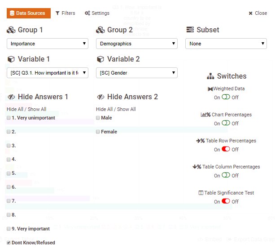Click the Switches hierarchy icon
Viewport: 275px width, 252px height.
[210, 76]
